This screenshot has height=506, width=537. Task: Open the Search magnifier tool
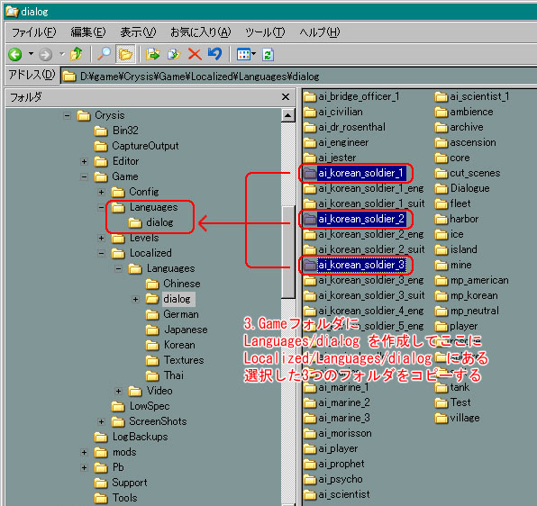pyautogui.click(x=104, y=54)
